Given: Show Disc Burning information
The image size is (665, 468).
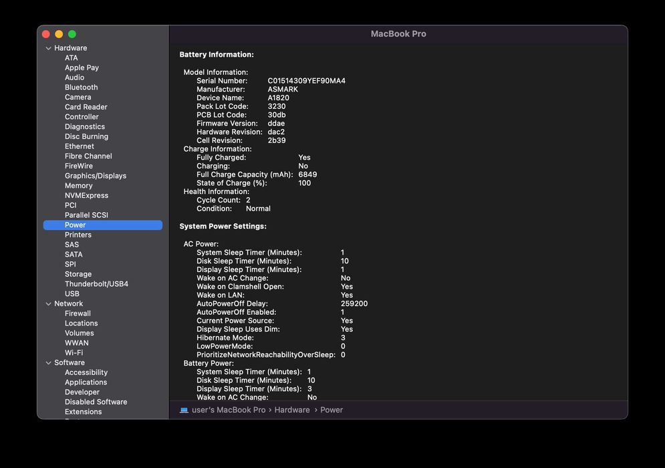Looking at the screenshot, I should click(86, 136).
